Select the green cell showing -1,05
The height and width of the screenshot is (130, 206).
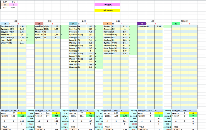coord(22,116)
